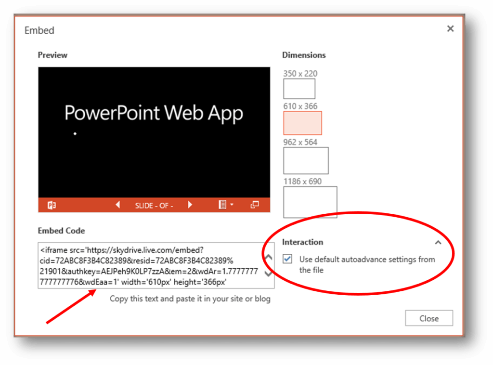Uncheck Use default autoadvance settings from the file
The height and width of the screenshot is (365, 493).
point(287,259)
